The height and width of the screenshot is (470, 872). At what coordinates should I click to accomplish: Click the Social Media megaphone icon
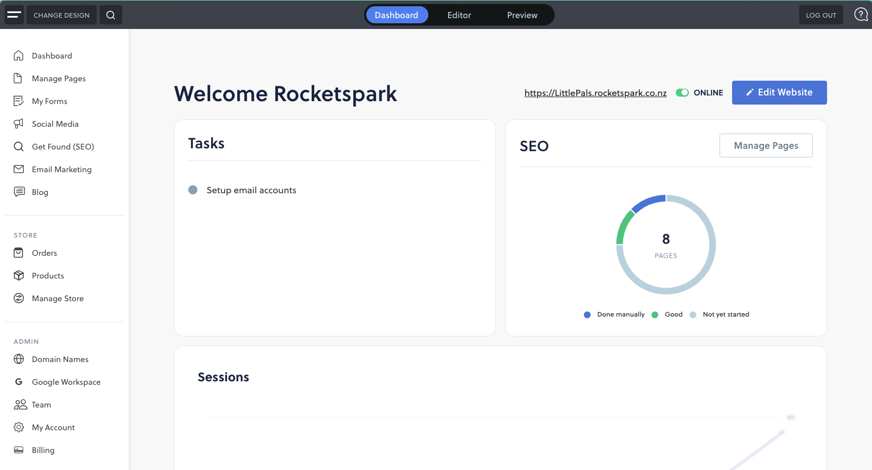coord(19,124)
